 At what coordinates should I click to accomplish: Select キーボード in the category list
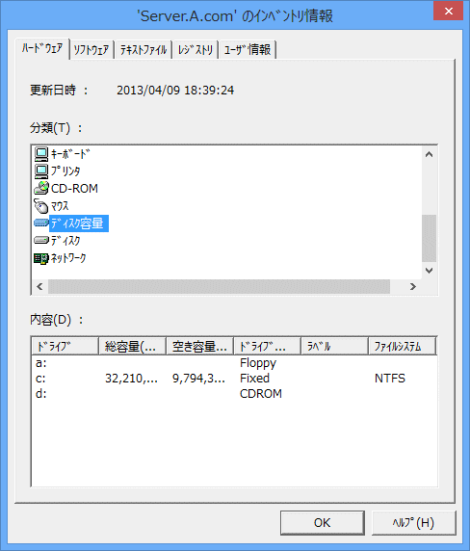pyautogui.click(x=70, y=154)
